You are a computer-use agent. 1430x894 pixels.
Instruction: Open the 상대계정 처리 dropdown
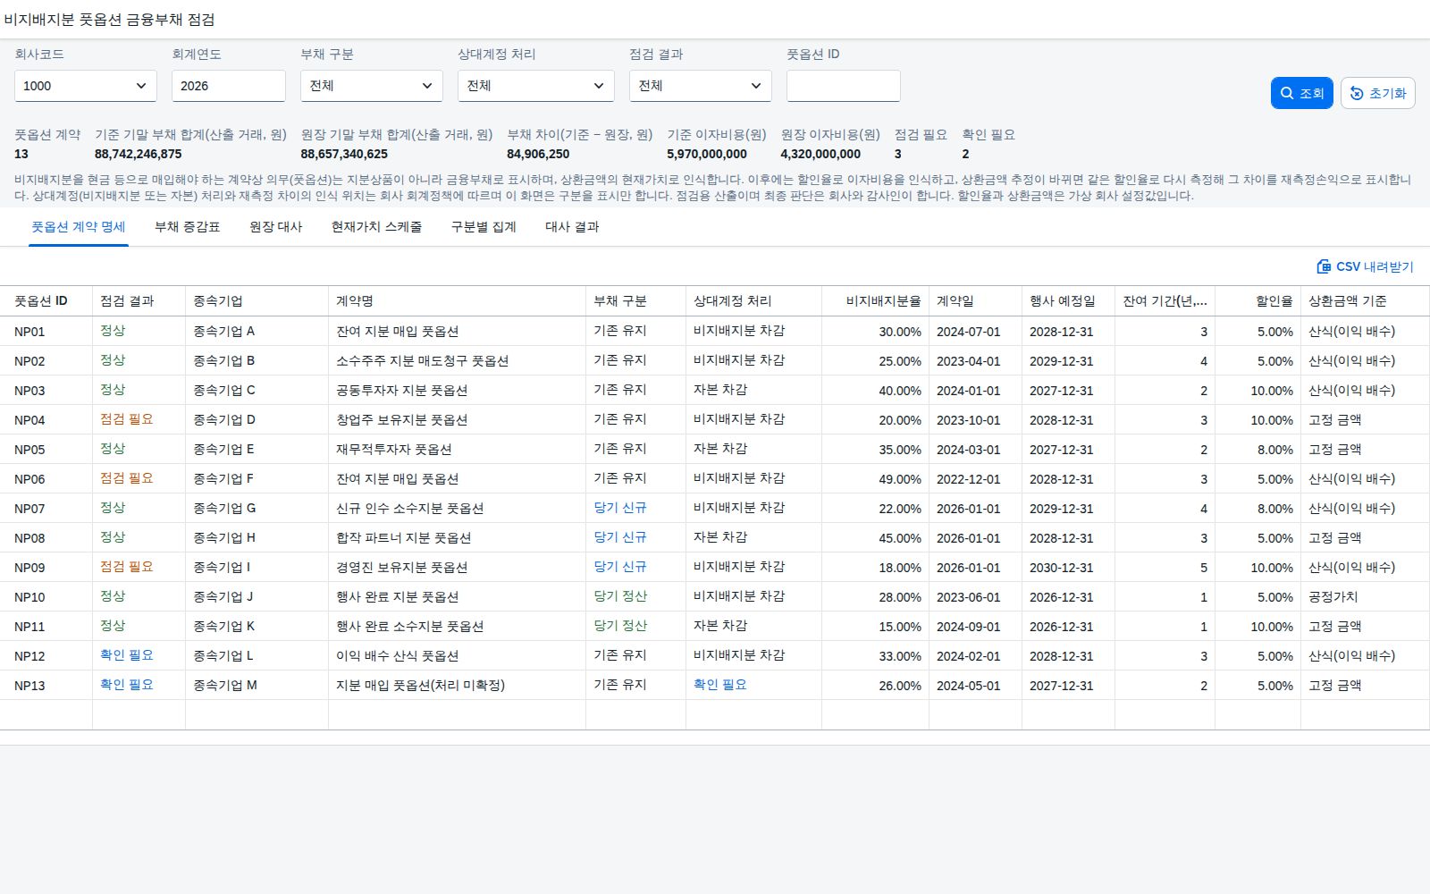(x=536, y=86)
